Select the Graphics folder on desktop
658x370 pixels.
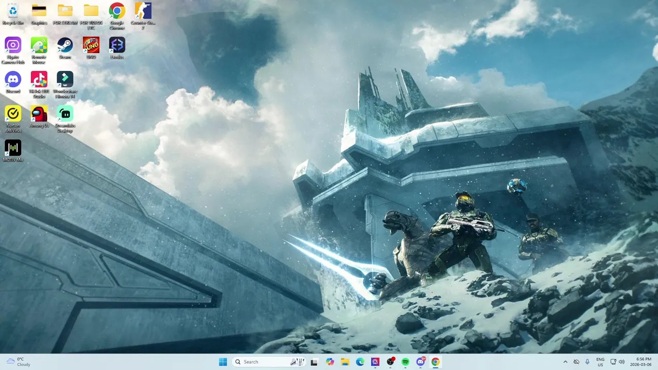39,14
